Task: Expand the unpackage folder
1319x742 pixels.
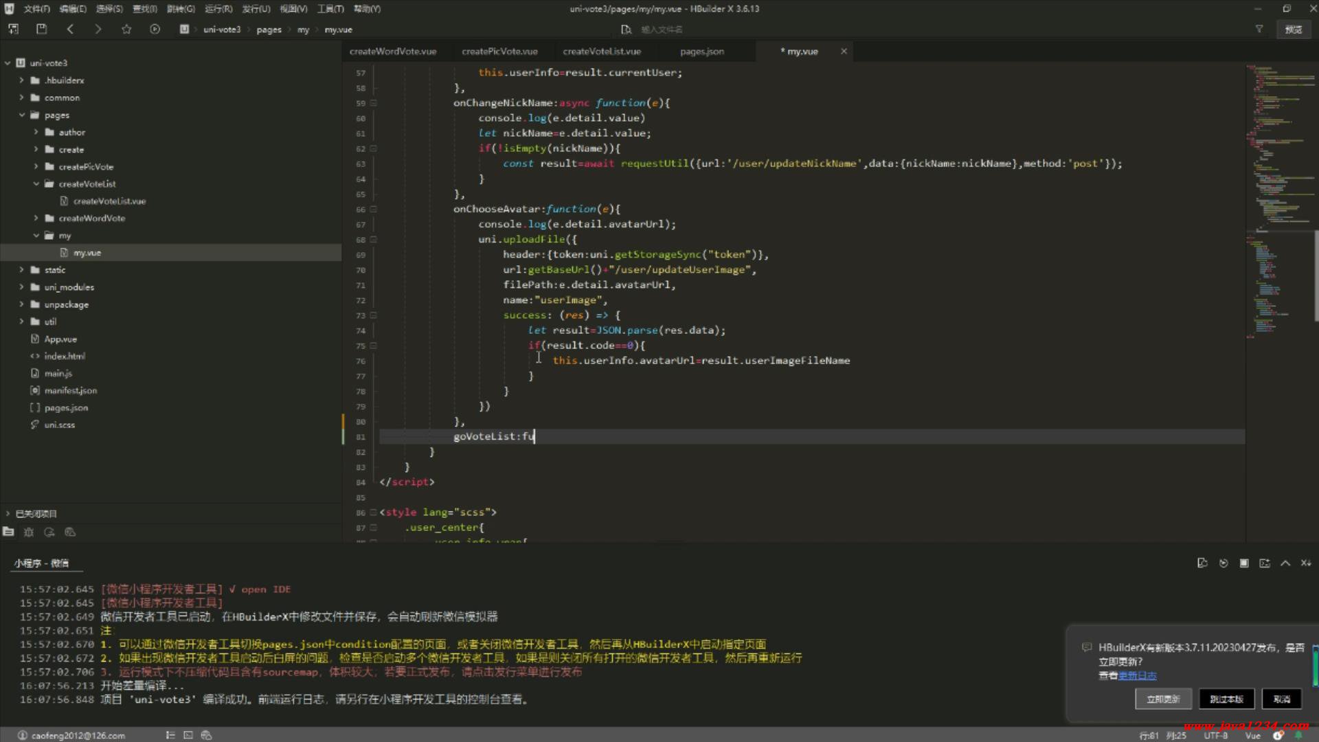Action: [x=21, y=304]
